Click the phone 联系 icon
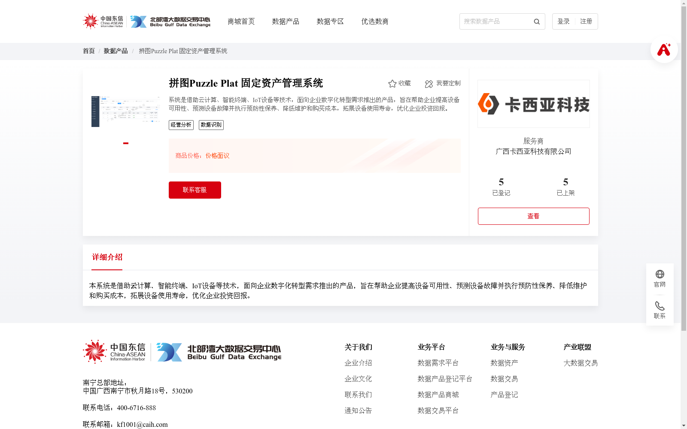Image resolution: width=687 pixels, height=429 pixels. pos(660,306)
